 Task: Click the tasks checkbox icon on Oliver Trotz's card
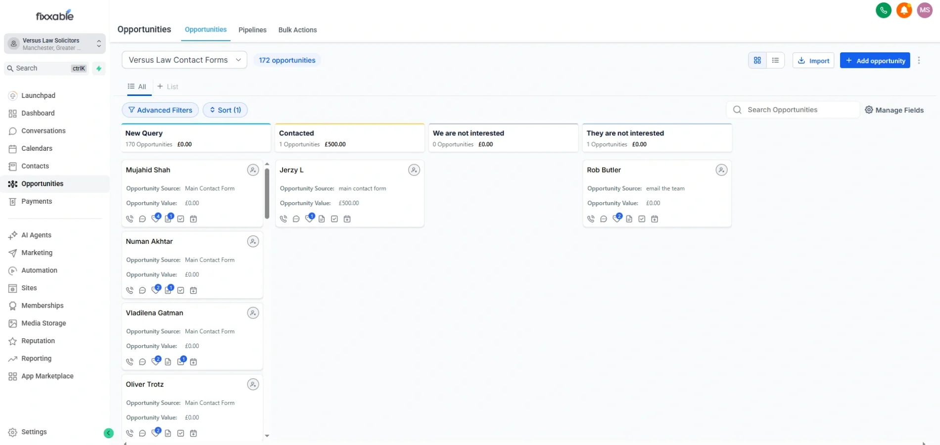(x=180, y=433)
